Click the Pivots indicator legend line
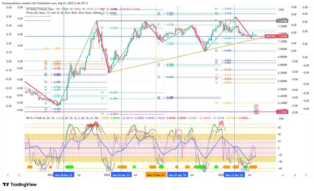This screenshot has height=191, width=314. [71, 13]
